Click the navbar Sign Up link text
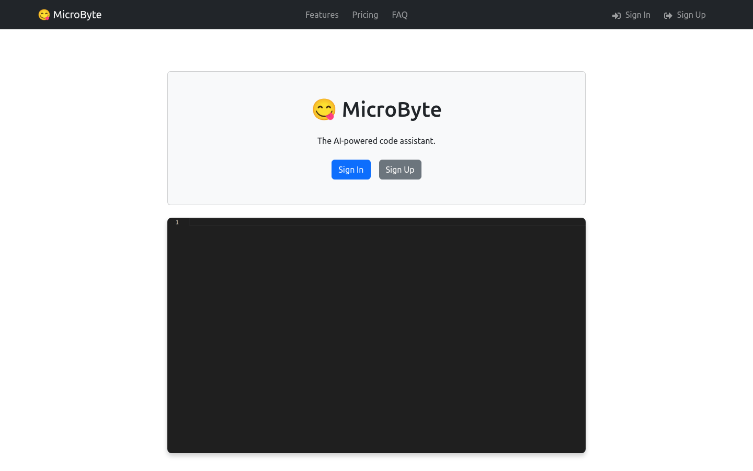The image size is (753, 471). tap(691, 15)
